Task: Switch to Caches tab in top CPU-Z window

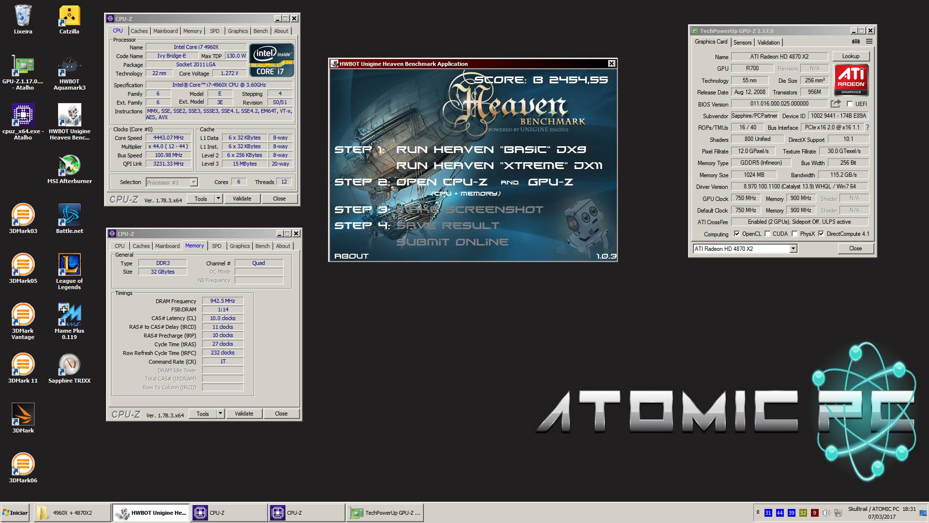Action: (x=139, y=31)
